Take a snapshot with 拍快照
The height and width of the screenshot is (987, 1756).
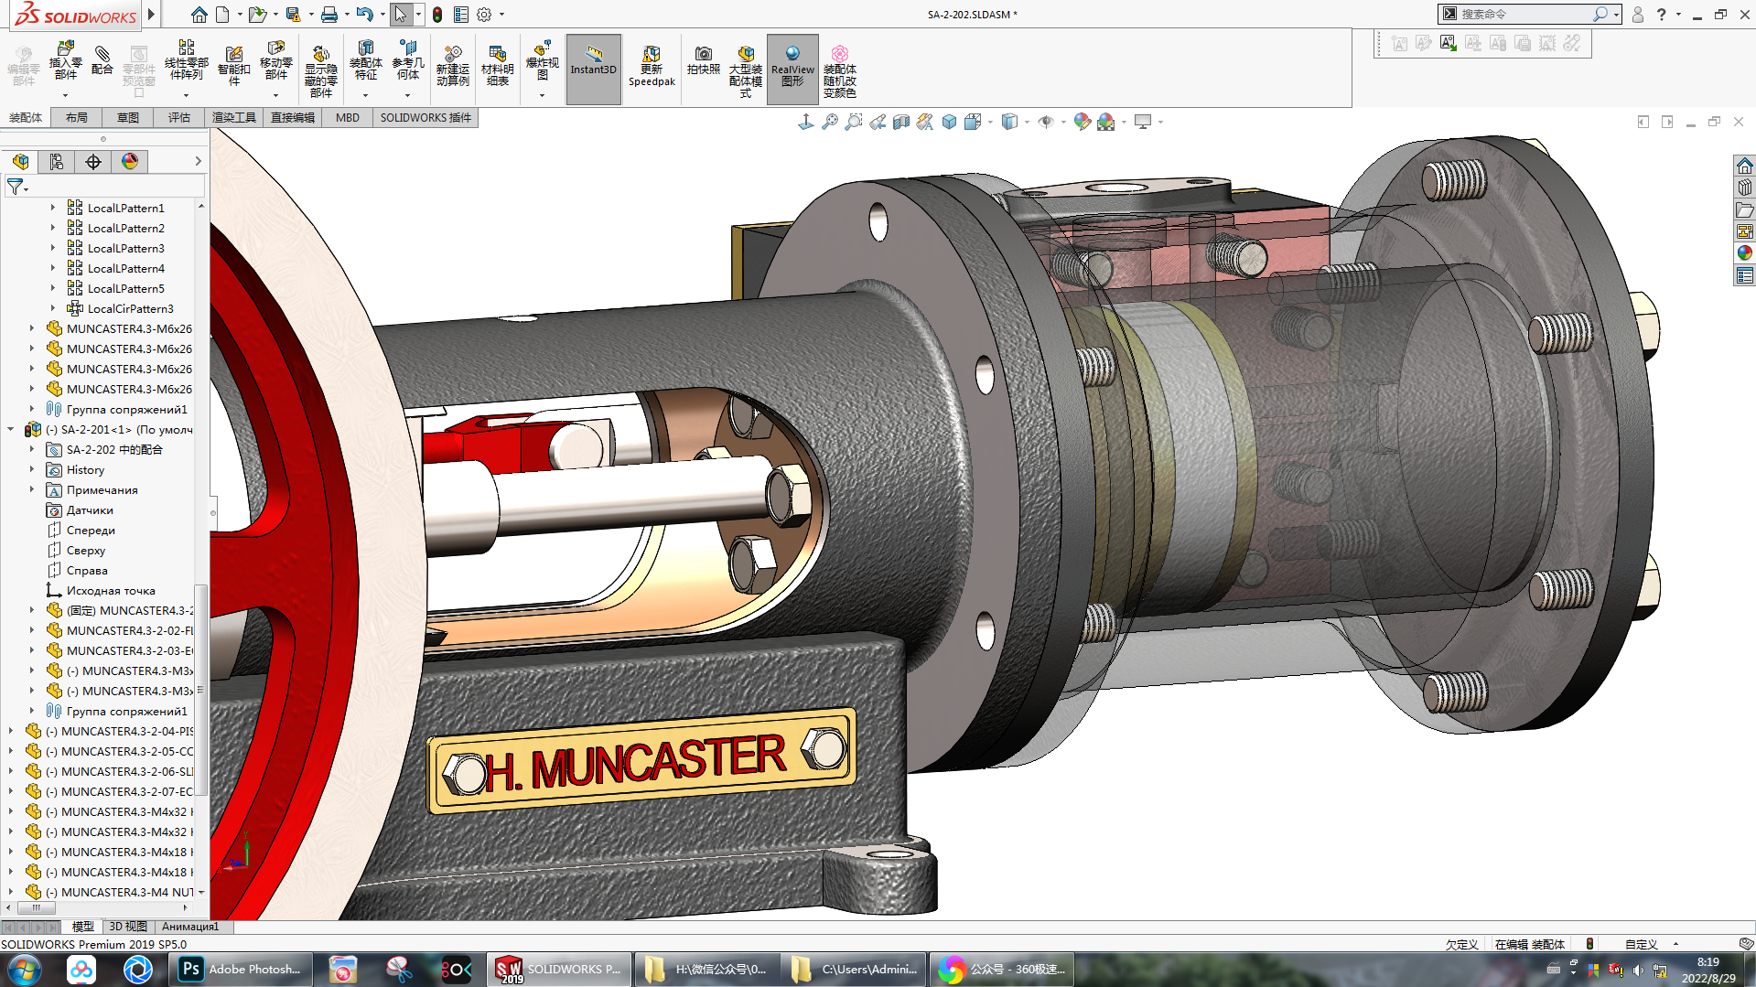(703, 60)
